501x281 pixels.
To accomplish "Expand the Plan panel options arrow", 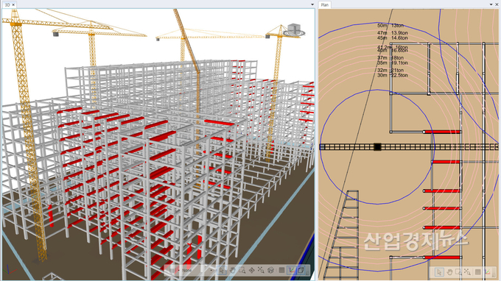I will click(x=491, y=4).
